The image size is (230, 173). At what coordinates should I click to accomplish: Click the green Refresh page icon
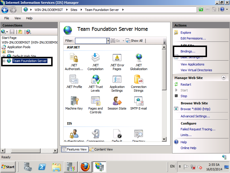pyautogui.click(x=201, y=10)
